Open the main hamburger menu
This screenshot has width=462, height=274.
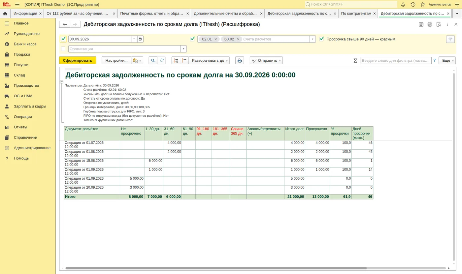(x=17, y=4)
